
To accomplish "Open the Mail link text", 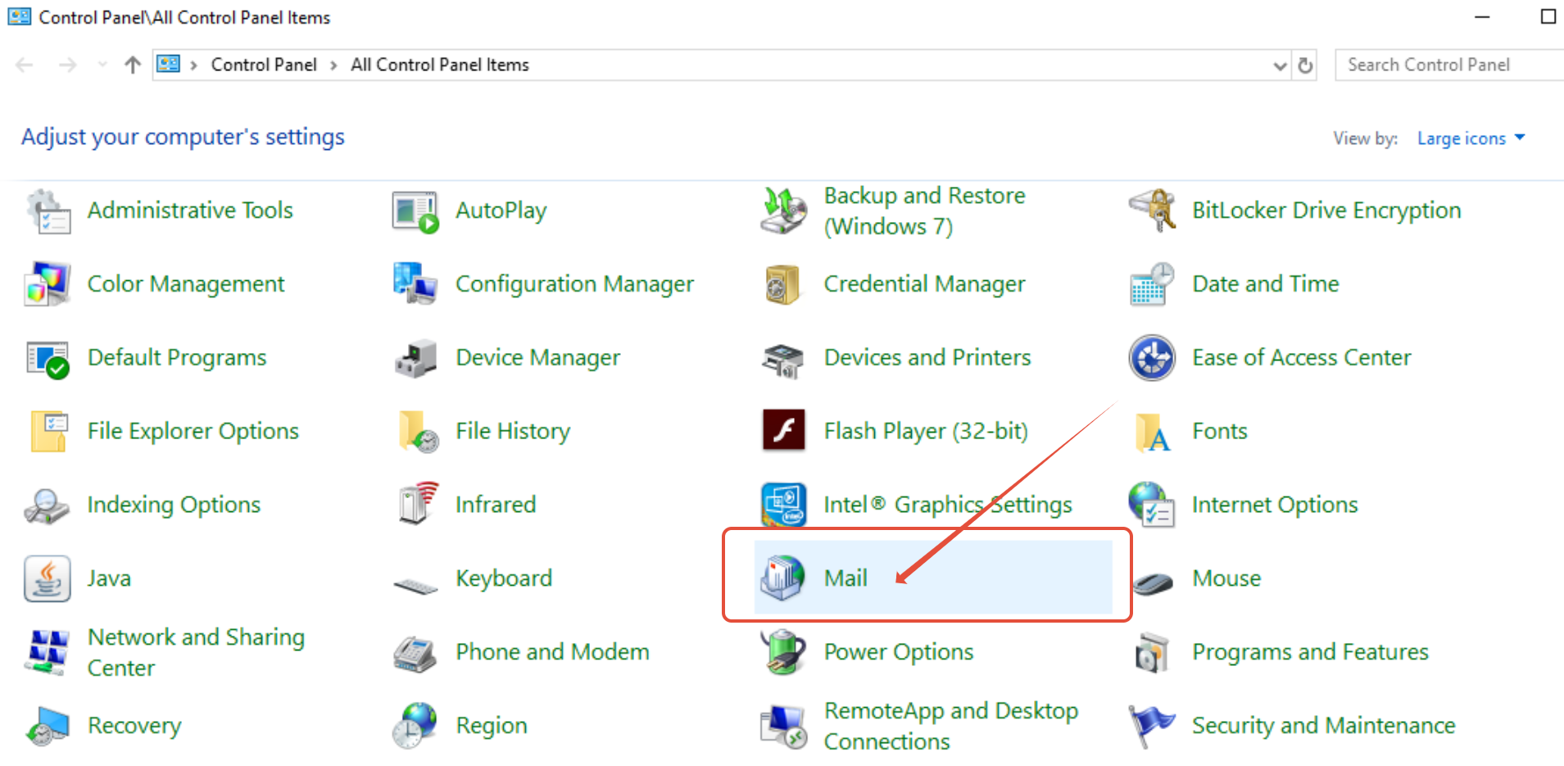I will (845, 578).
